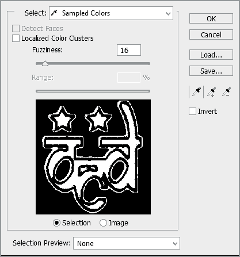Expand the Selection Preview dropdown

pyautogui.click(x=127, y=243)
